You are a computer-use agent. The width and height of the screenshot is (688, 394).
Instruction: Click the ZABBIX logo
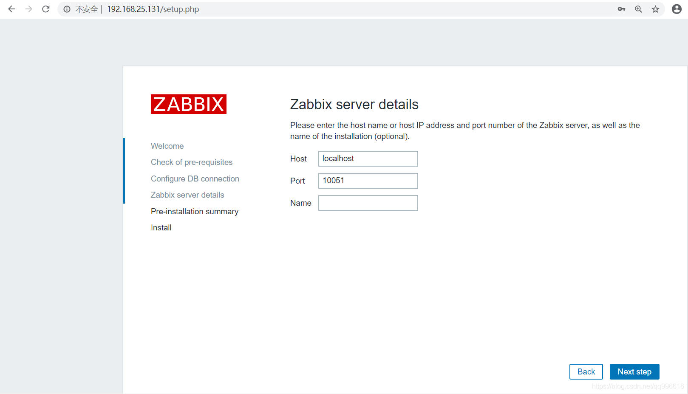coord(189,104)
